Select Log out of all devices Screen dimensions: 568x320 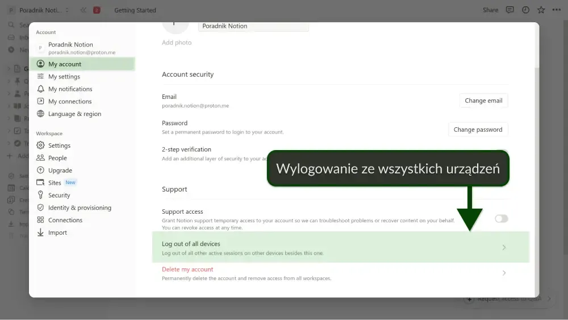340,247
